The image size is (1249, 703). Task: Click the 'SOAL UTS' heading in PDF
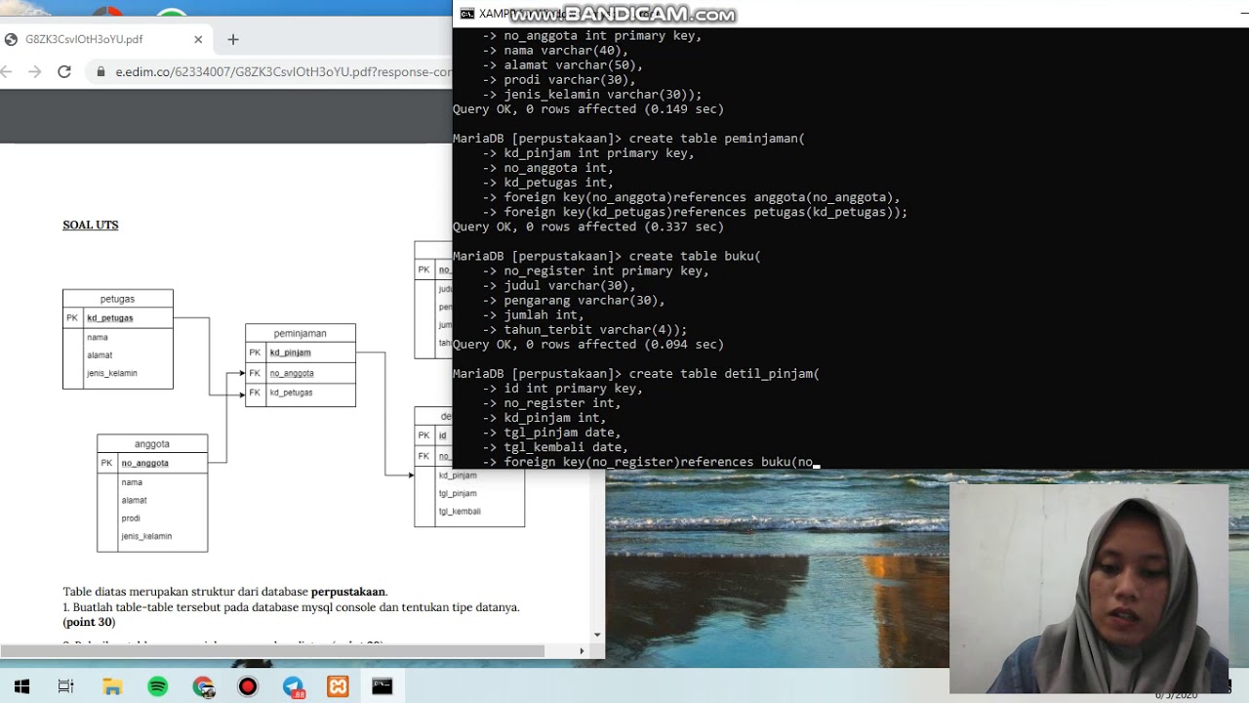[91, 225]
